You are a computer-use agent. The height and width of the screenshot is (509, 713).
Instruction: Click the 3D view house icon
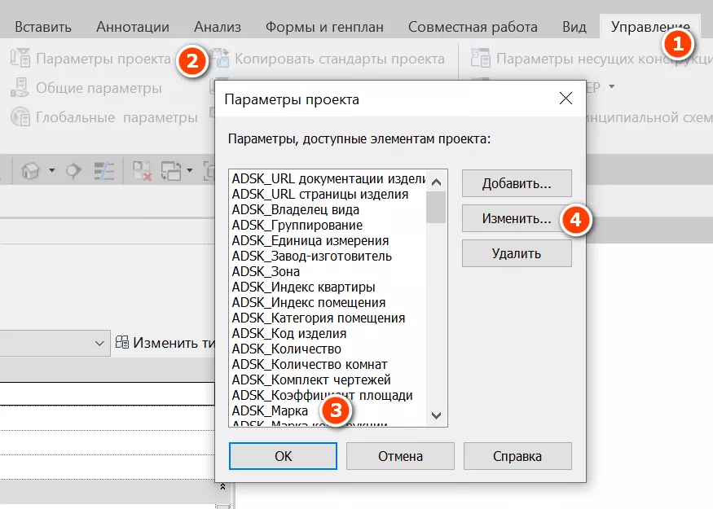click(31, 171)
